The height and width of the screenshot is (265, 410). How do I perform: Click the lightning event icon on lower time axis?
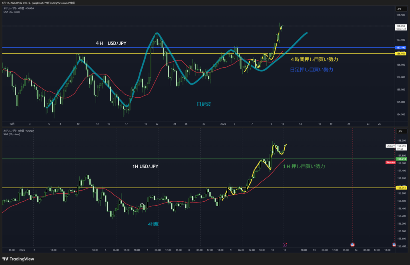coord(285,244)
